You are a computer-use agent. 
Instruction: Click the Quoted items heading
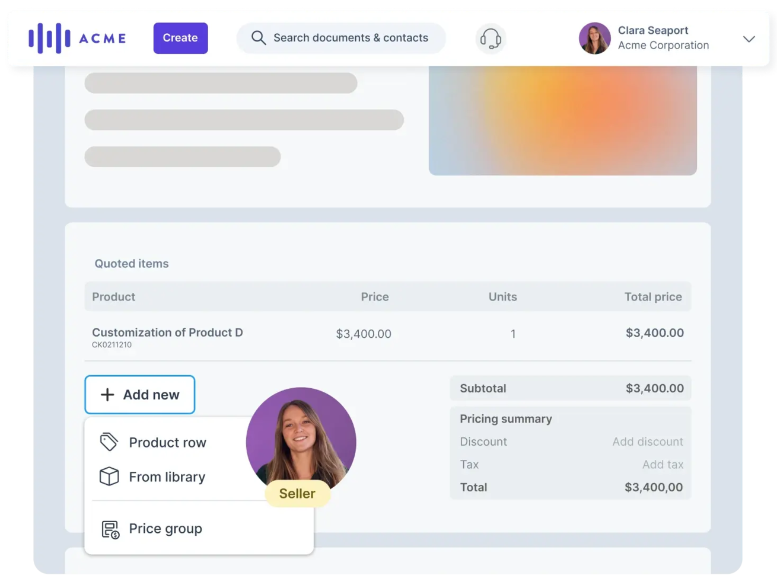131,264
